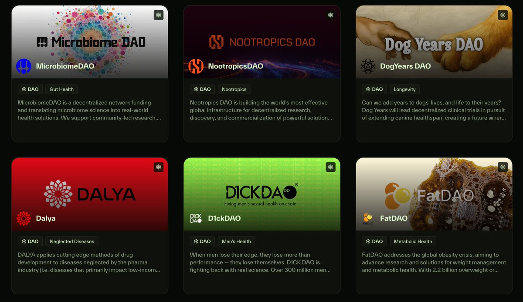523x302 pixels.
Task: Select the Nootropics category tag
Action: point(234,89)
